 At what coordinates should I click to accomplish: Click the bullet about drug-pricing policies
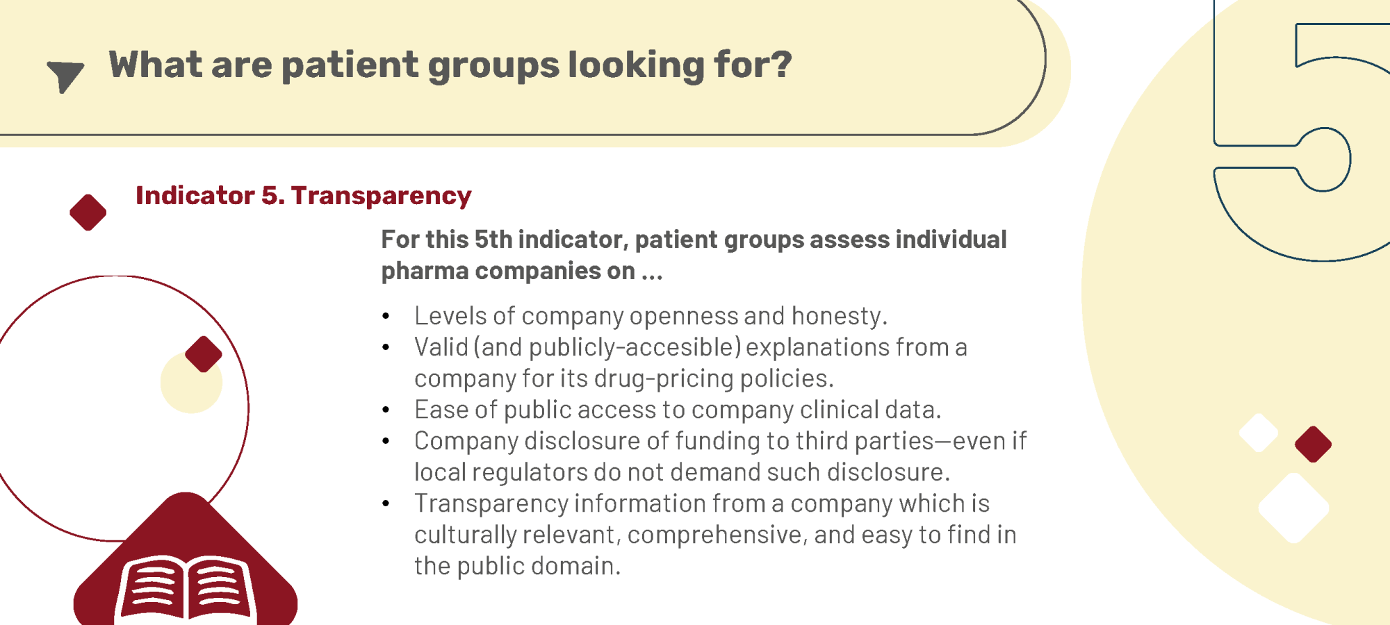tap(691, 362)
